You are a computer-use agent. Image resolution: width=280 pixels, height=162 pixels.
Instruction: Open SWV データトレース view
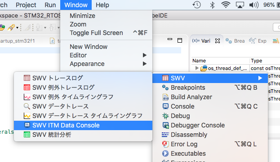[x=83, y=106]
